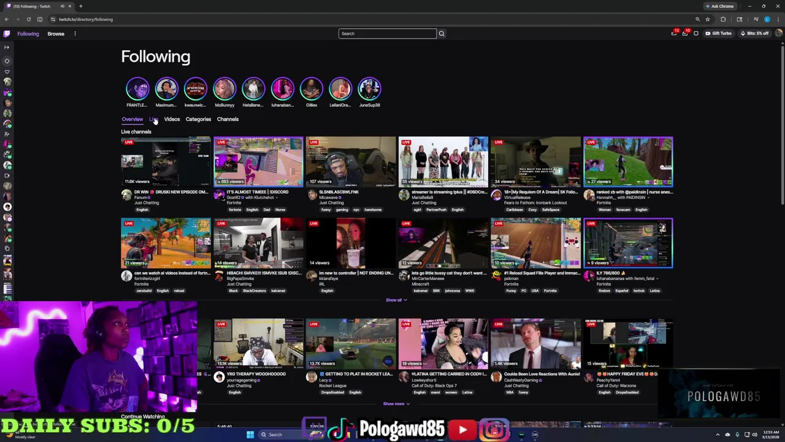Expand the second Show more link
785x442 pixels.
click(x=396, y=404)
